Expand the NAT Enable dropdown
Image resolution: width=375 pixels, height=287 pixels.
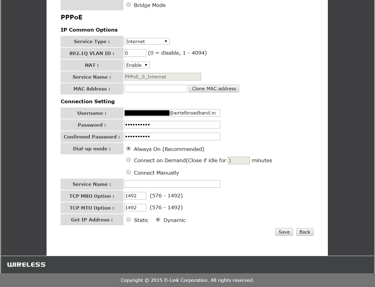(137, 65)
